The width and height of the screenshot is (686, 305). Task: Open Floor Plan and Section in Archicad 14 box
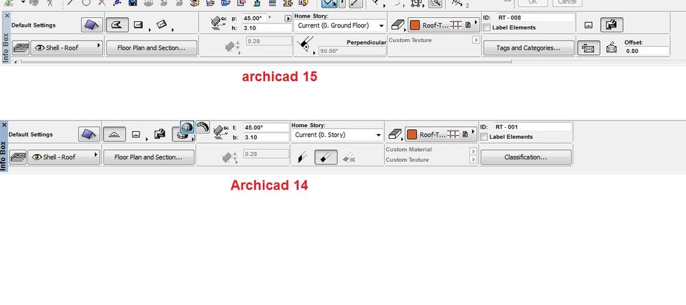148,157
